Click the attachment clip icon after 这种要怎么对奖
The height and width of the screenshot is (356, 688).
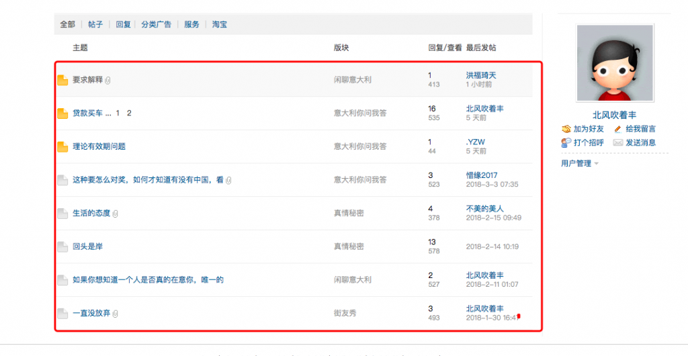228,180
